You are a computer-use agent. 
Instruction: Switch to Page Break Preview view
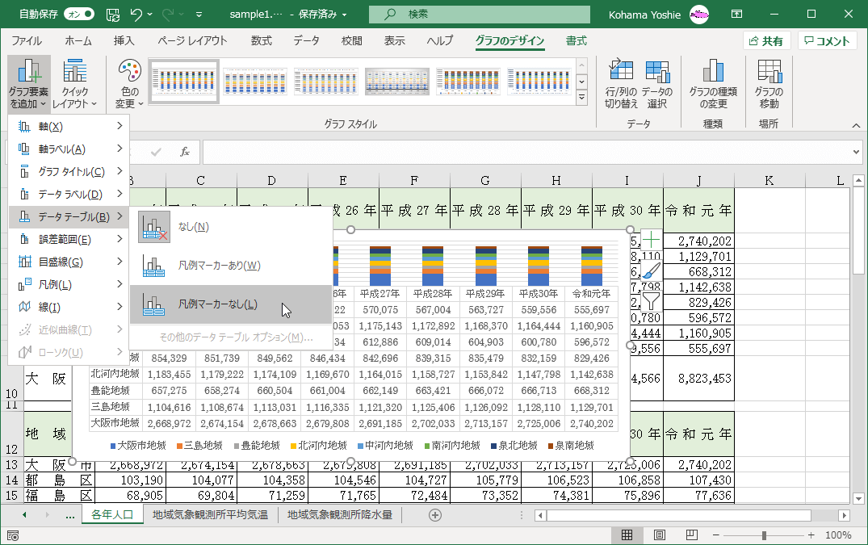691,535
